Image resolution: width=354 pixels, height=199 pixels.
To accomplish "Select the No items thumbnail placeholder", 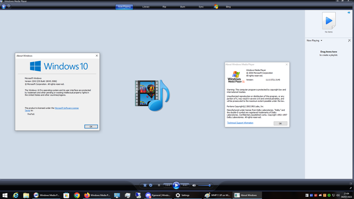I will (329, 20).
